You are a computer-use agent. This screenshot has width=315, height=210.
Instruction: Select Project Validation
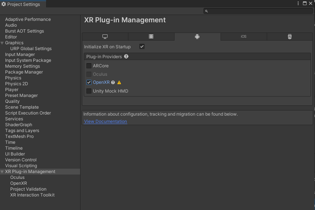28,189
